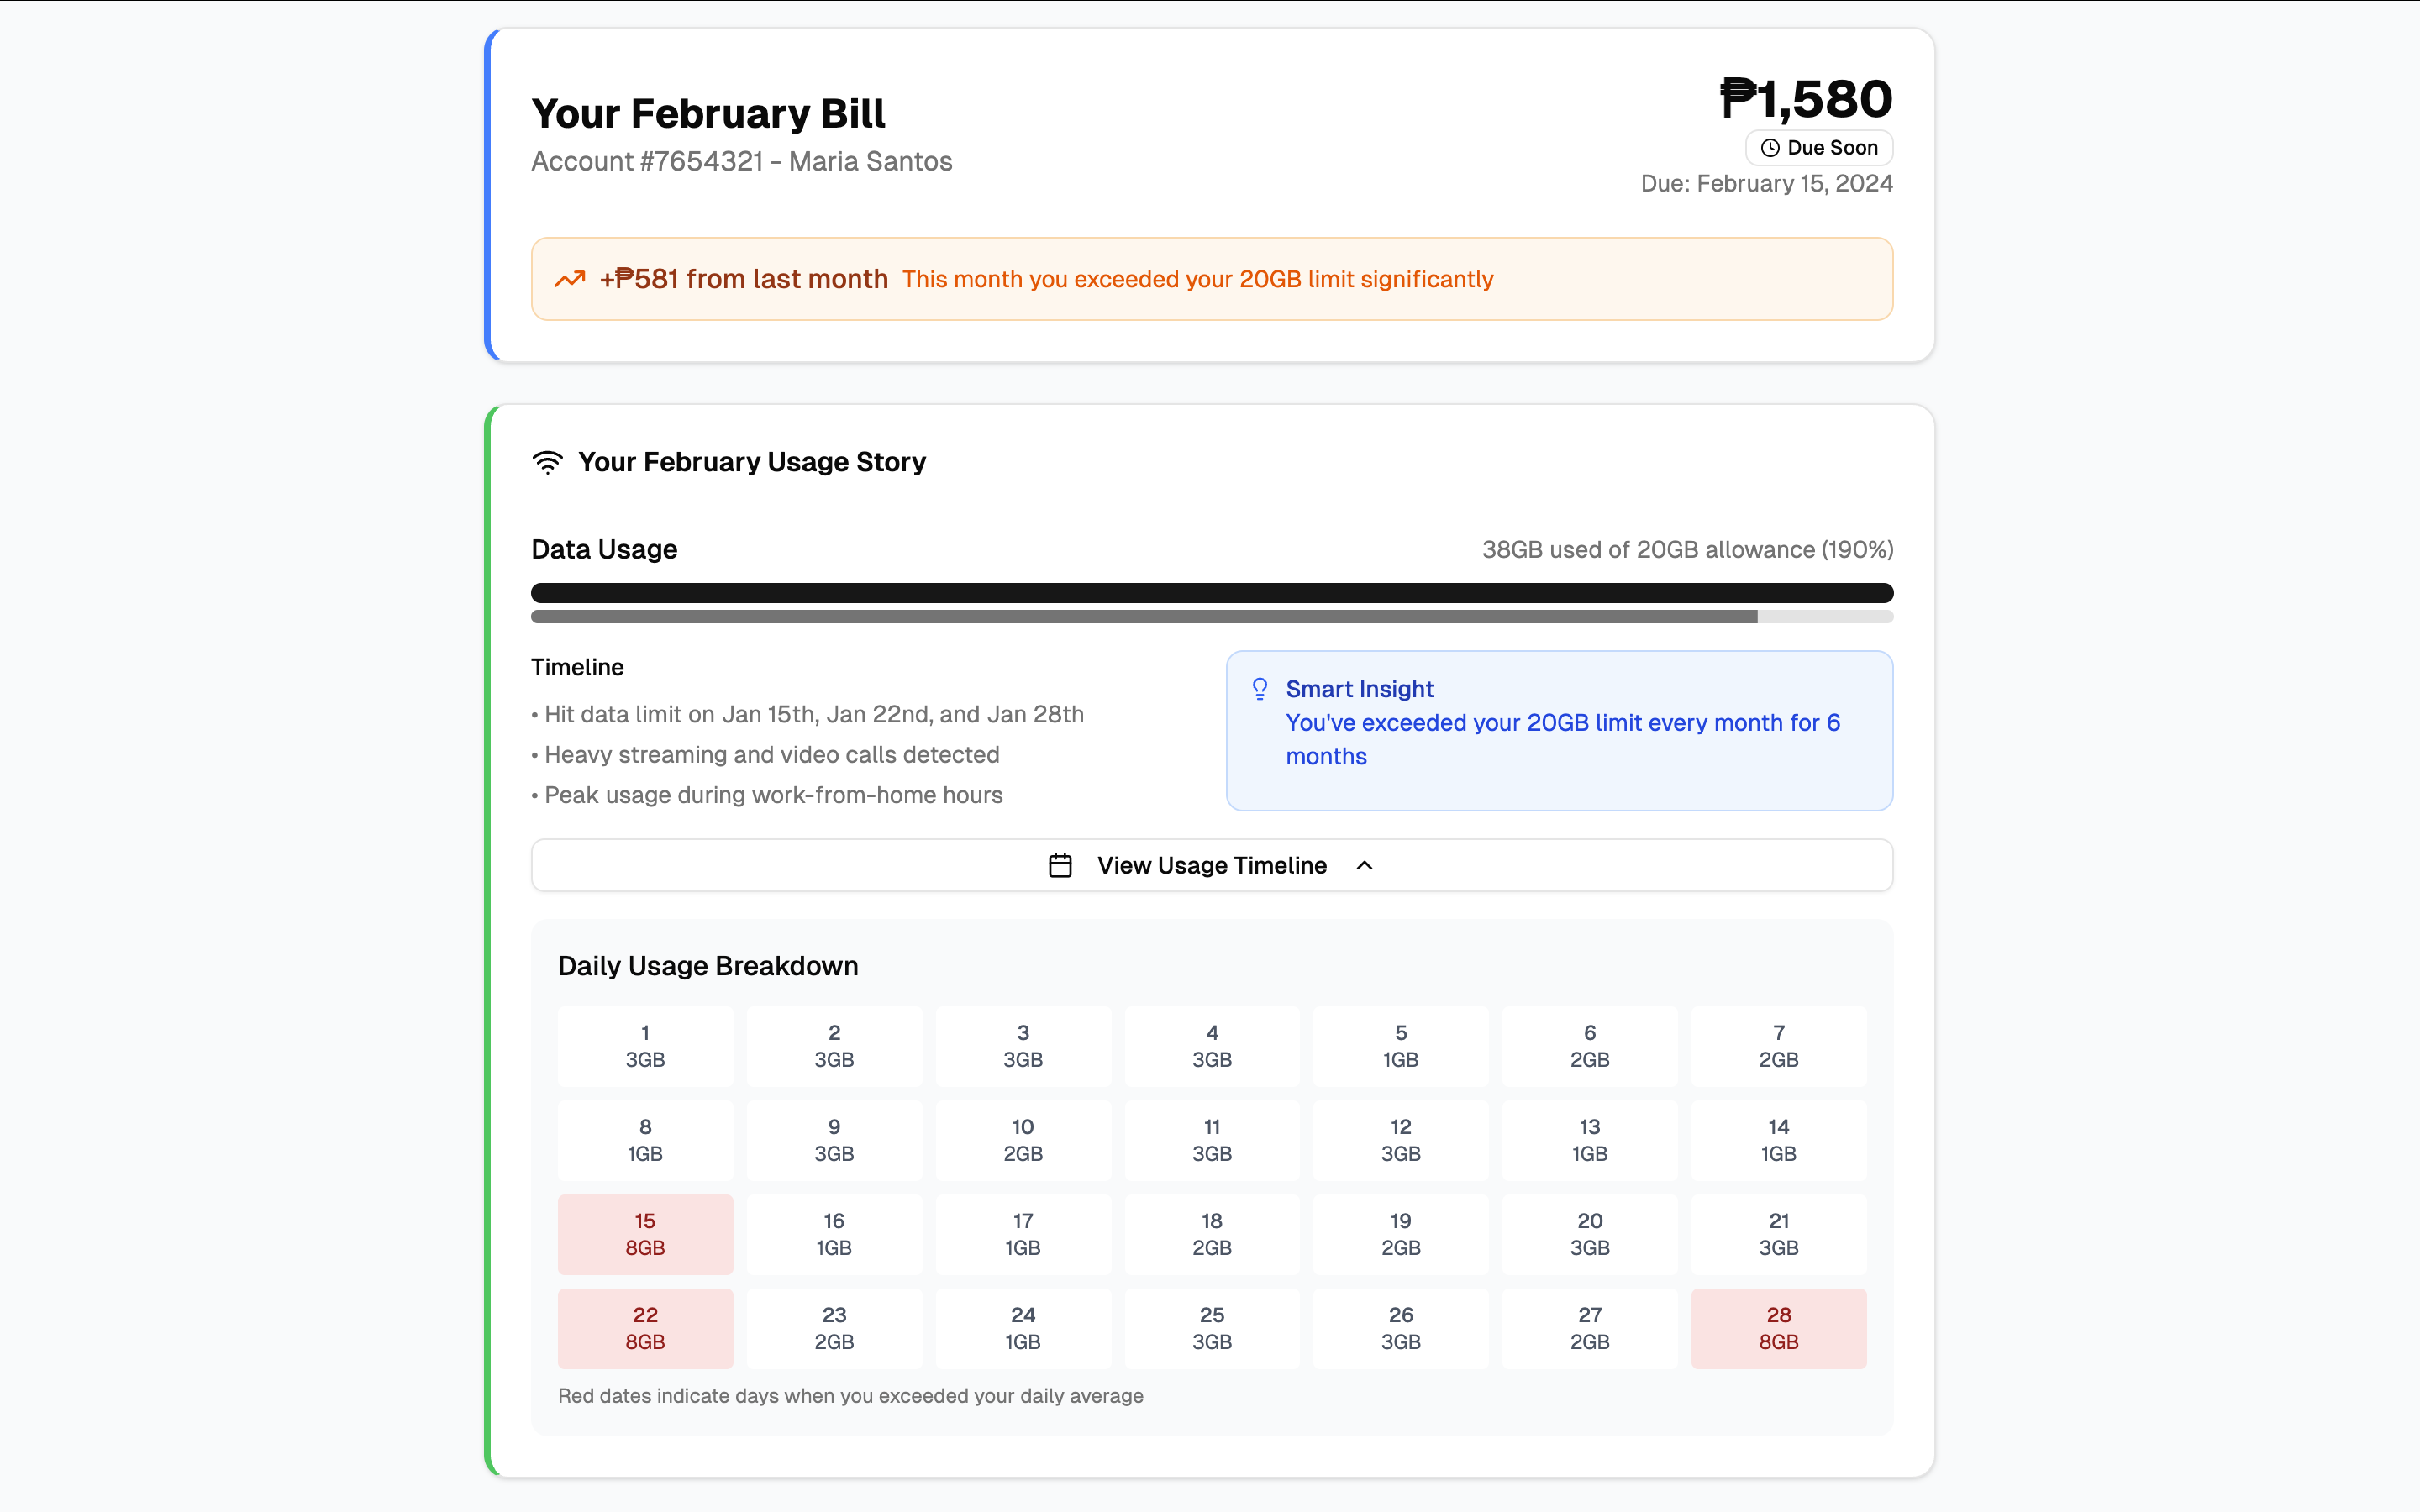The width and height of the screenshot is (2420, 1512).
Task: Click the gray secondary usage bar
Action: click(1143, 617)
